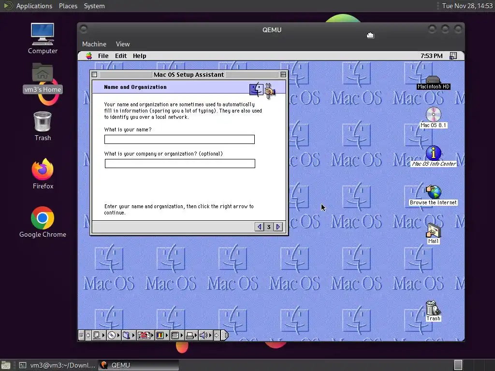Open the monitor resolution Control Strip module

177,335
